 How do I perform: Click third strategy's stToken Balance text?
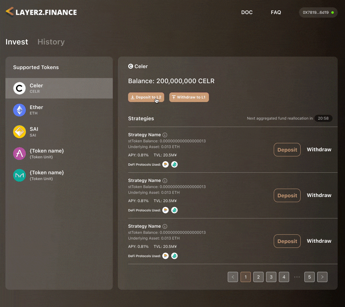point(167,232)
